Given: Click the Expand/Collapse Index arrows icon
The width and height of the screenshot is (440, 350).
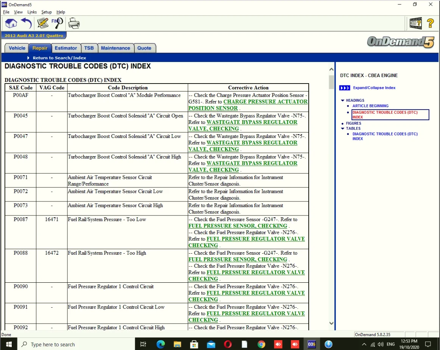Looking at the screenshot, I should (344, 88).
